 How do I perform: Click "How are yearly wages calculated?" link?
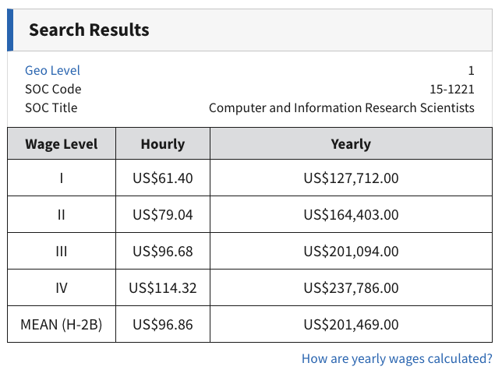click(397, 358)
